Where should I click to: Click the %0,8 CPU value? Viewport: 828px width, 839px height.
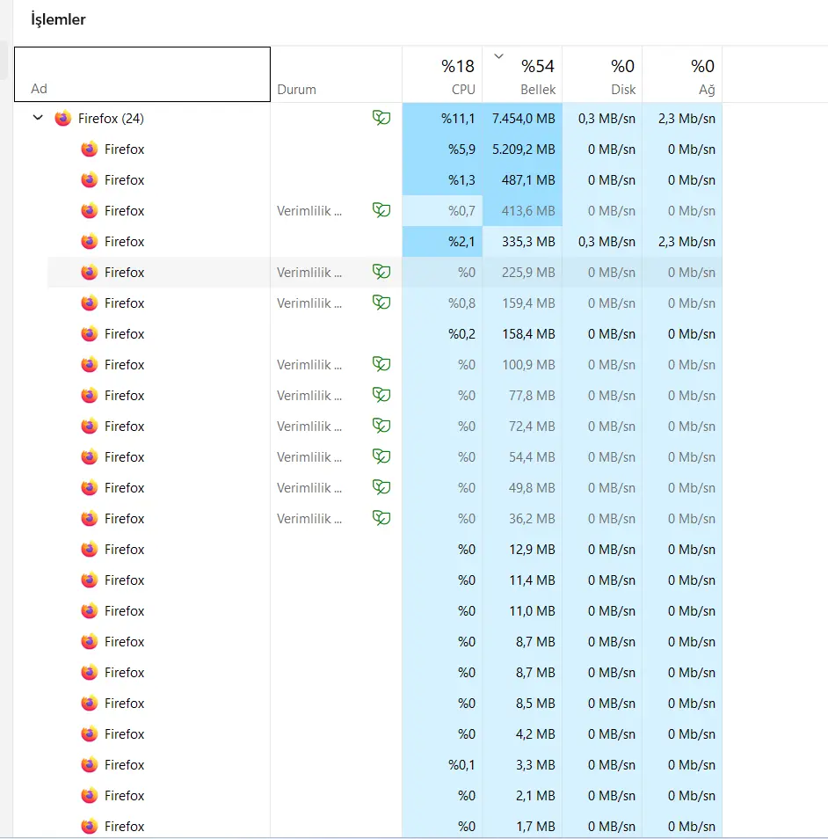coord(461,303)
